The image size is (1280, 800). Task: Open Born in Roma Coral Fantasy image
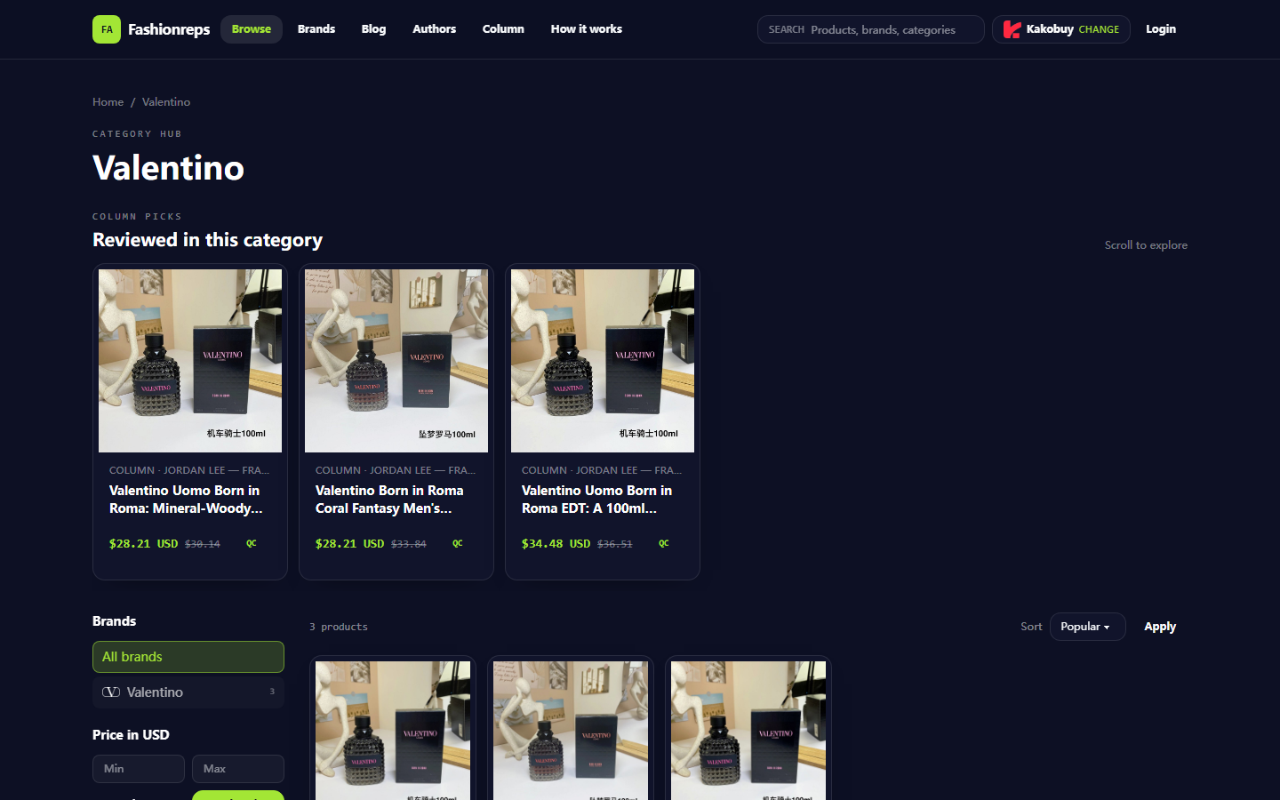396,361
